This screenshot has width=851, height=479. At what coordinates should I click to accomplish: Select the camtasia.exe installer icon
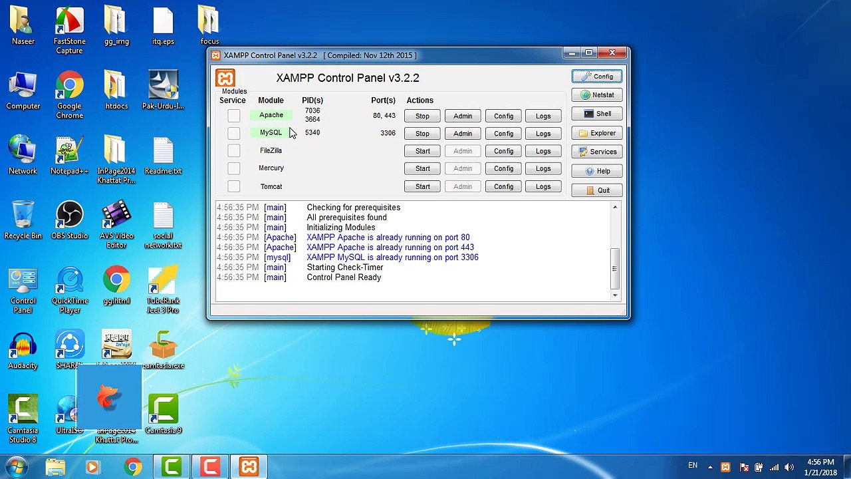pyautogui.click(x=163, y=351)
